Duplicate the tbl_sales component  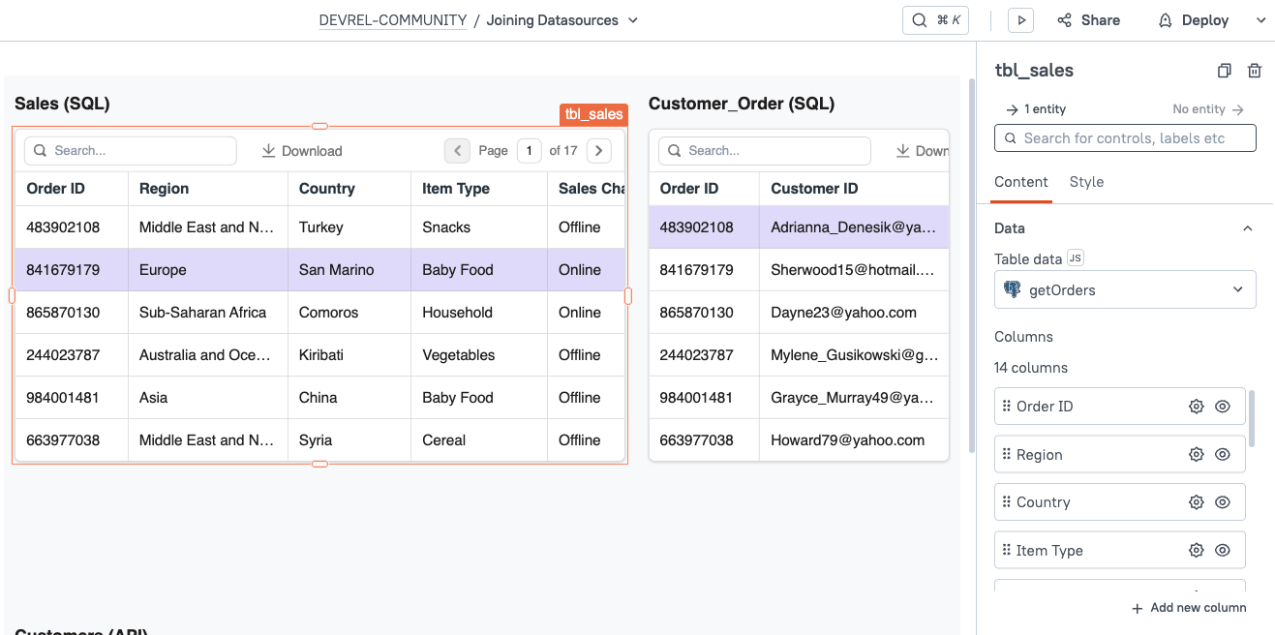pyautogui.click(x=1224, y=70)
